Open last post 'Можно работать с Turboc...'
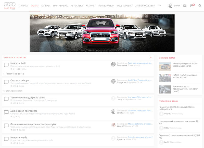Image resolution: width=204 pixels, height=148 pixels. 140,124
